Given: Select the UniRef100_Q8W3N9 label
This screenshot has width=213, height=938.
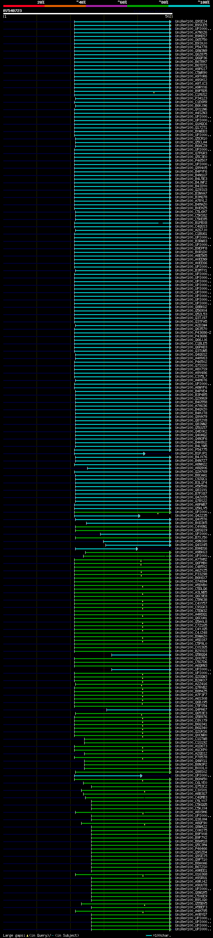Looking at the screenshot, I should (191, 51).
